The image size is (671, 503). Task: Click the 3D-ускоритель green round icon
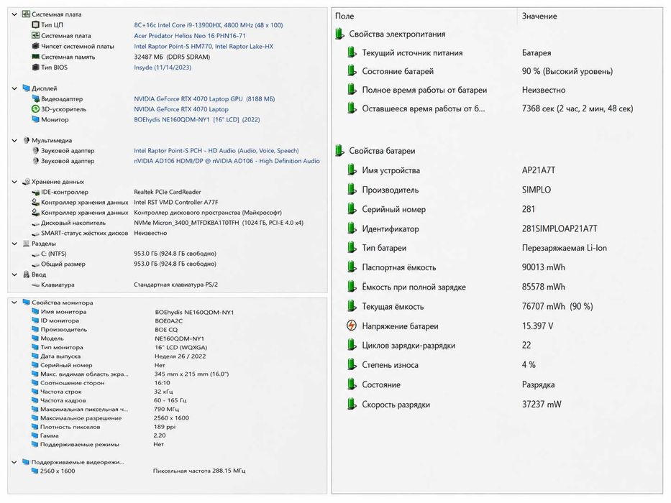pos(35,109)
